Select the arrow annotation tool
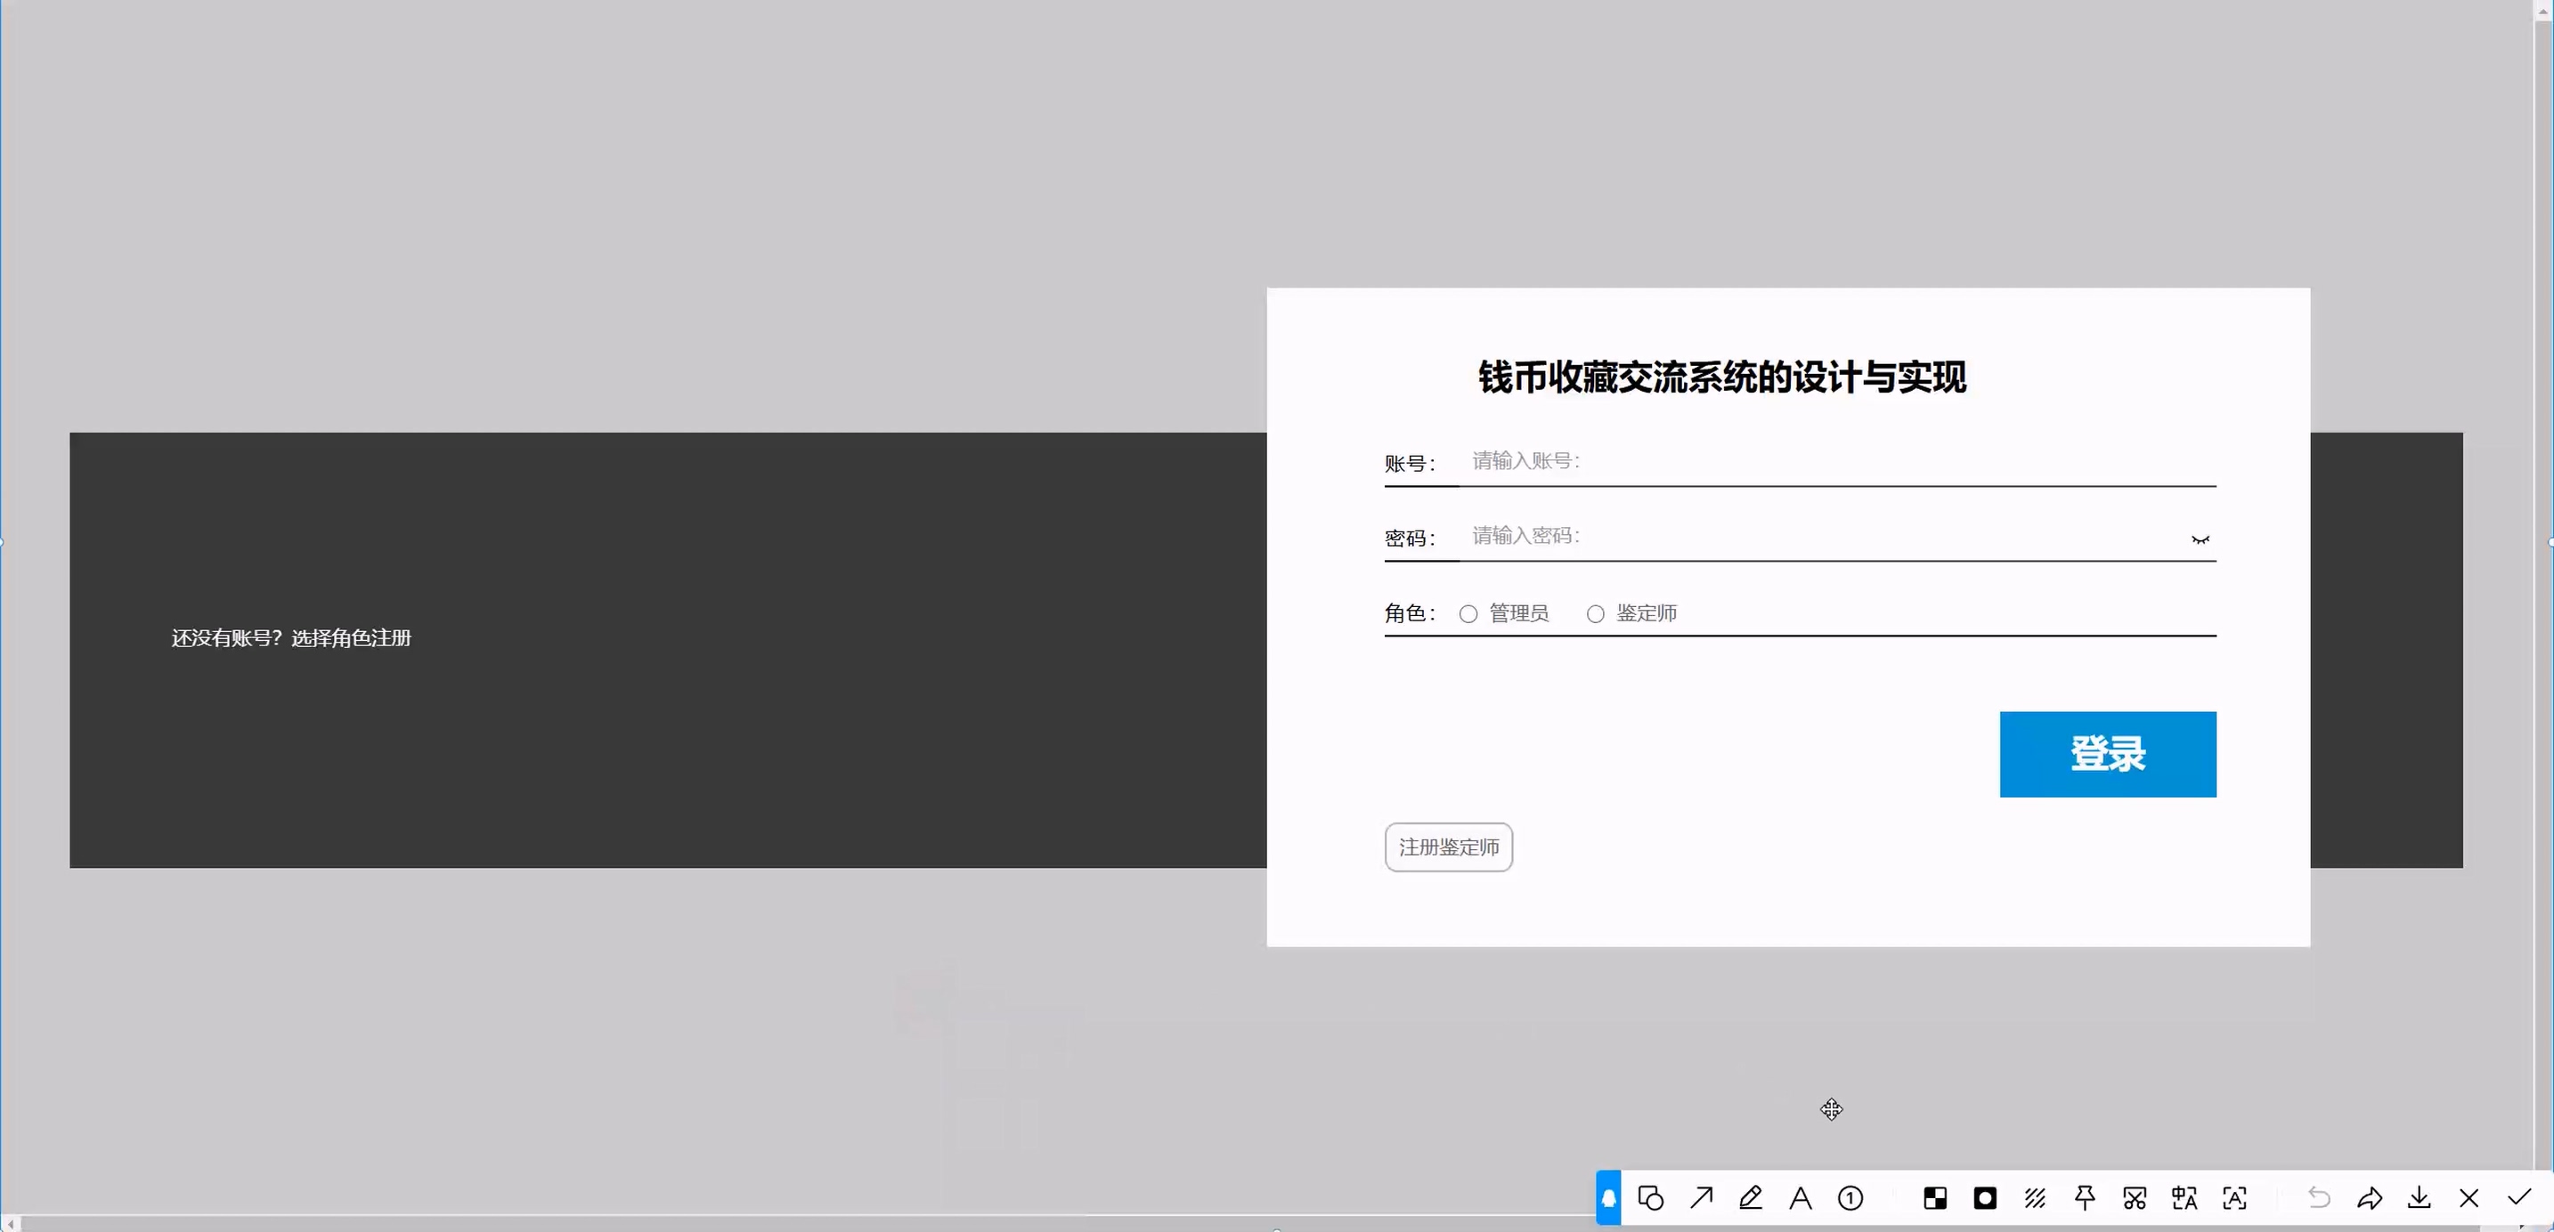The image size is (2554, 1232). pos(1702,1198)
